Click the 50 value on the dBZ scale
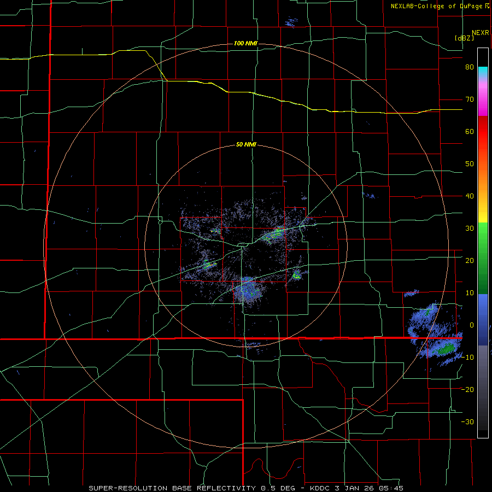492x492 pixels. pyautogui.click(x=470, y=164)
